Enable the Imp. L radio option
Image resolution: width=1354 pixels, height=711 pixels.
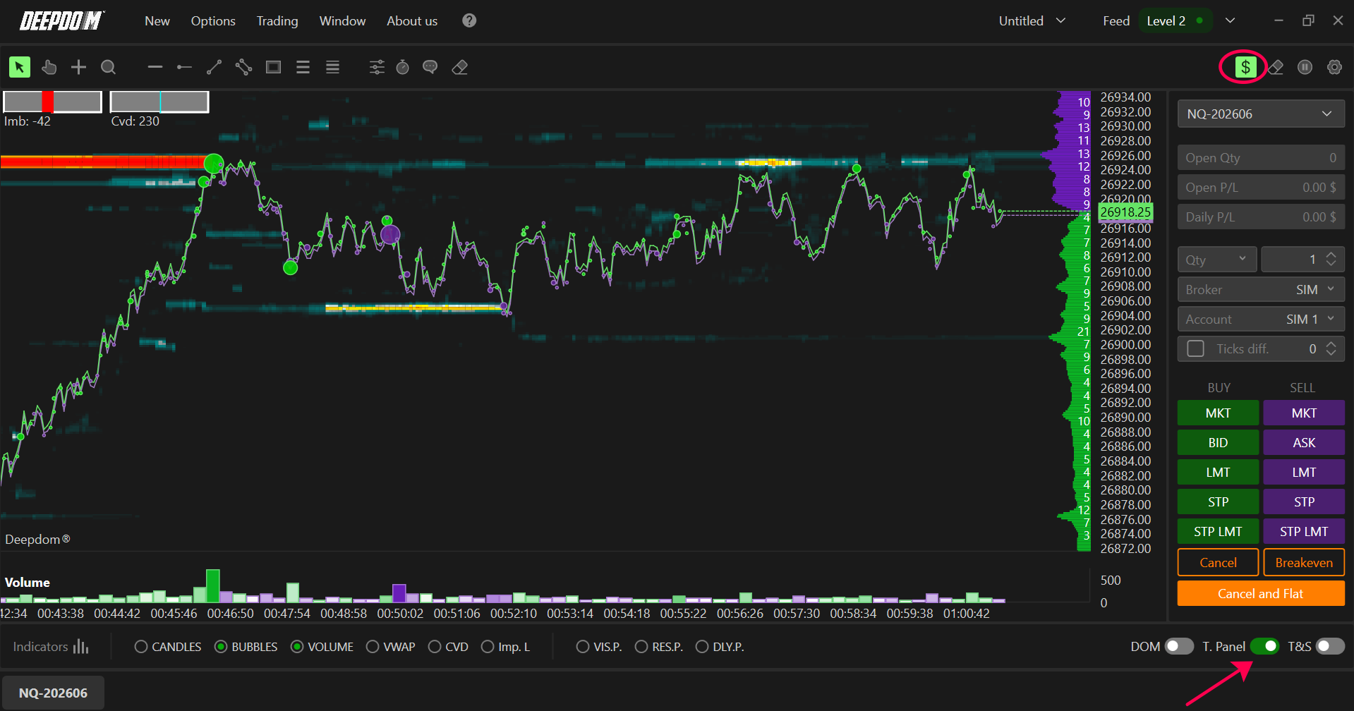point(505,647)
